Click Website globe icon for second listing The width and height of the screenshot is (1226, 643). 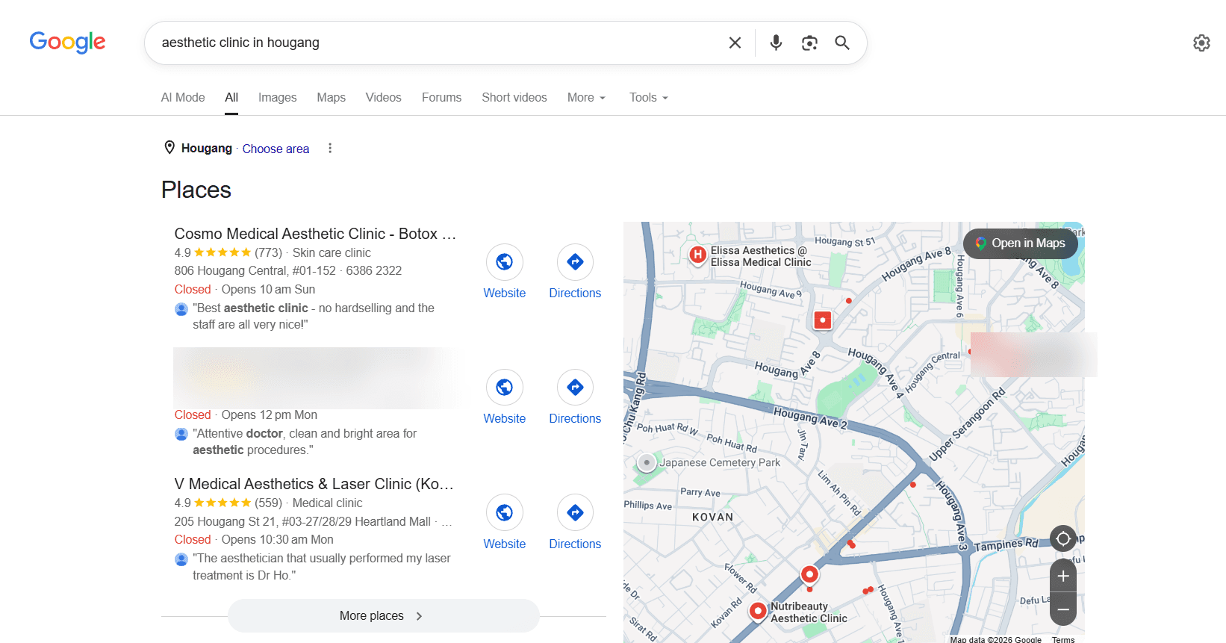coord(505,388)
